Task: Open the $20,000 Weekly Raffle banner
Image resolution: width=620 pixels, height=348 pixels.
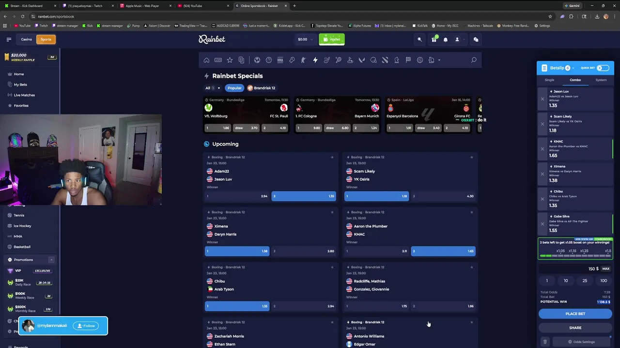Action: [29, 57]
